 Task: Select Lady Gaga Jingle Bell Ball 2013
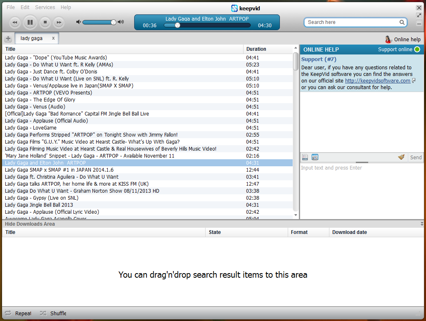click(147, 205)
